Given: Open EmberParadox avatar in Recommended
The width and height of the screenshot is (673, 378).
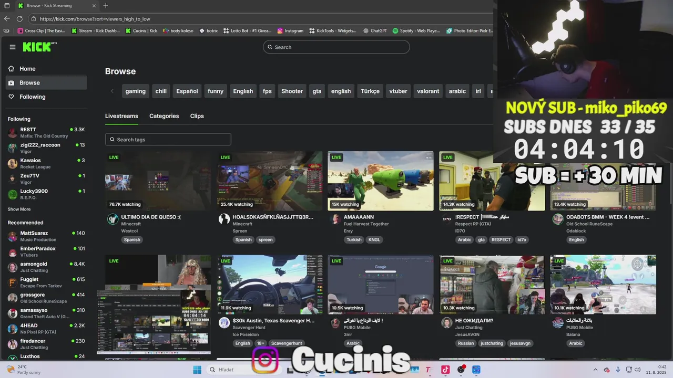Looking at the screenshot, I should [x=13, y=251].
